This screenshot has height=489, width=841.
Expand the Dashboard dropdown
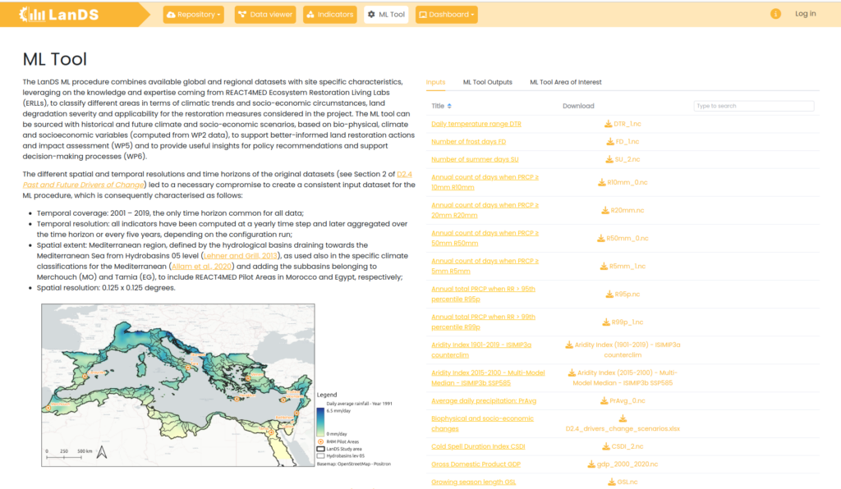tap(446, 15)
